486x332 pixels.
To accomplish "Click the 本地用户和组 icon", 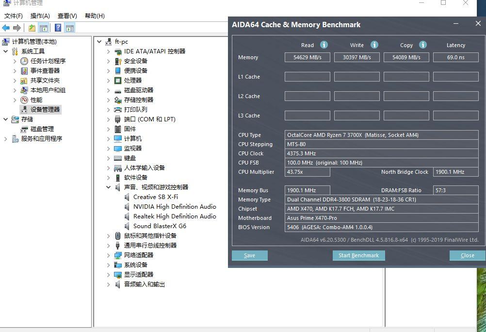I will (x=24, y=90).
